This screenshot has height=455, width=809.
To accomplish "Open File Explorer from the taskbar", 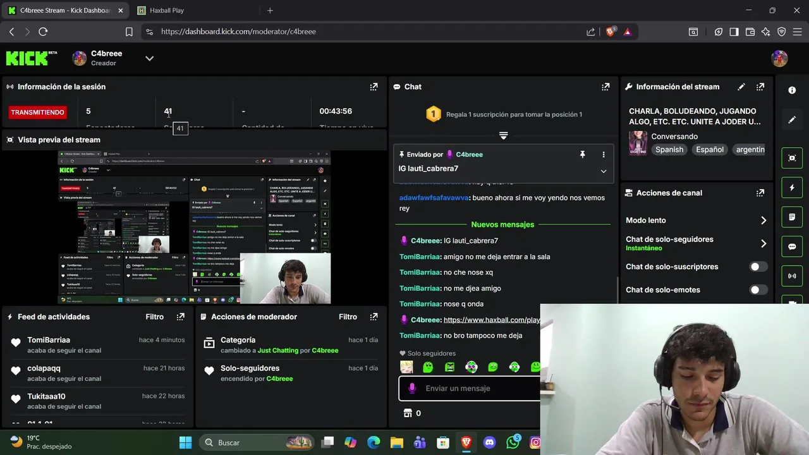I will [x=396, y=442].
